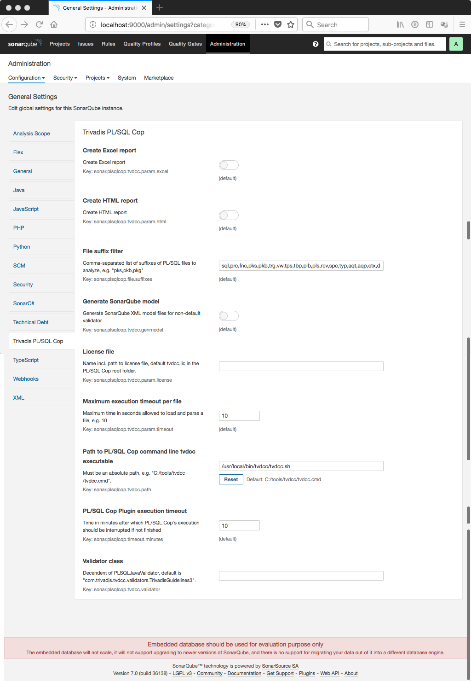Viewport: 471px width, 681px height.
Task: Open Quality Profiles
Action: point(142,44)
